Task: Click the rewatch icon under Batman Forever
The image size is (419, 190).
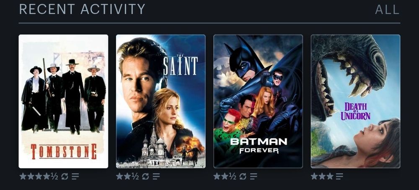Action: click(243, 176)
